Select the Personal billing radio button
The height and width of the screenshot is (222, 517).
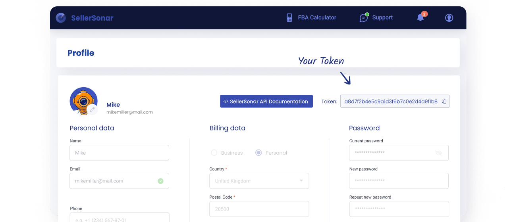(x=258, y=153)
